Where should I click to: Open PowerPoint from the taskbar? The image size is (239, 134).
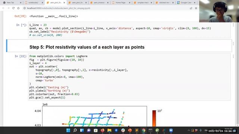[x=130, y=130]
